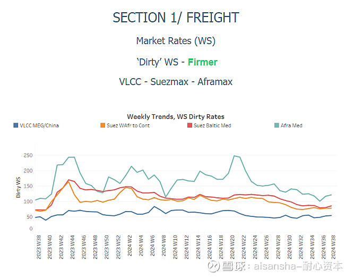Select the Afra Med legend label
Screen dimensions: 353x277
(291, 126)
